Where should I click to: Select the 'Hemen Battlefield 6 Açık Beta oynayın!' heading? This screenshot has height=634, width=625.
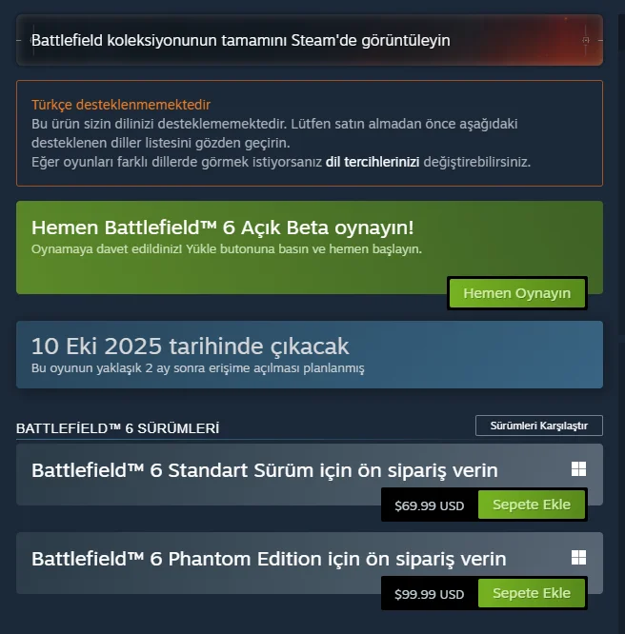[223, 228]
